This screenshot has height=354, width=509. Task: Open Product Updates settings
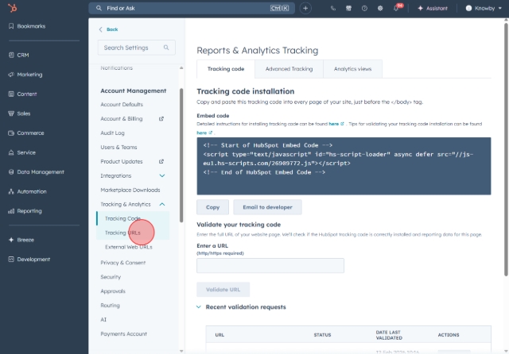(x=122, y=161)
